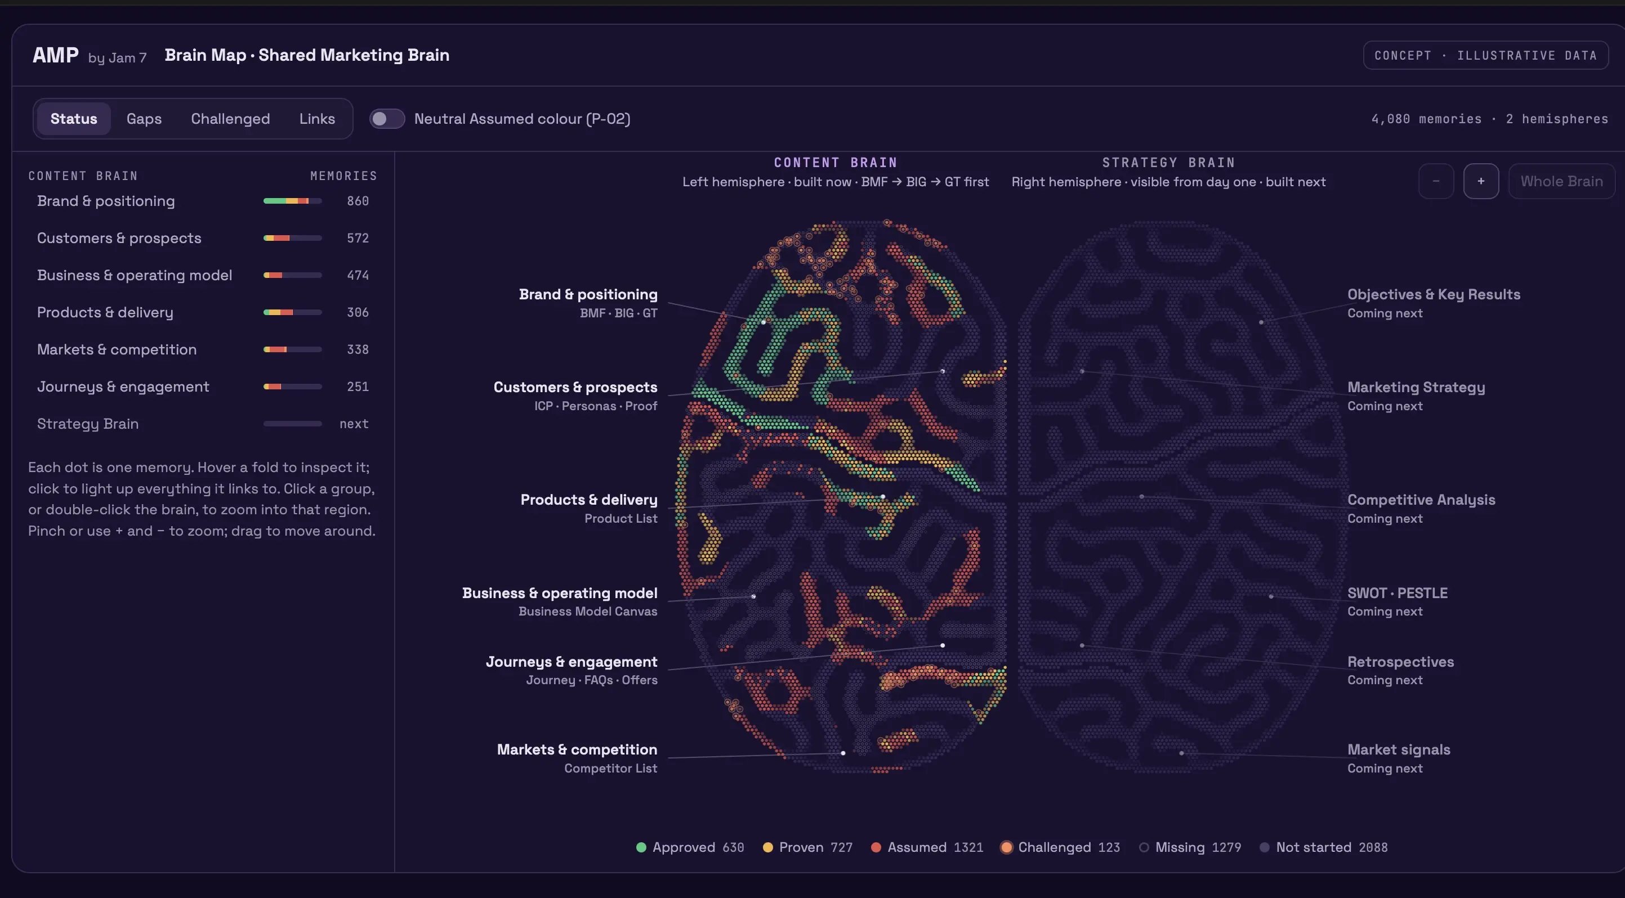Click the 572 memories count
The height and width of the screenshot is (898, 1625).
(x=358, y=238)
